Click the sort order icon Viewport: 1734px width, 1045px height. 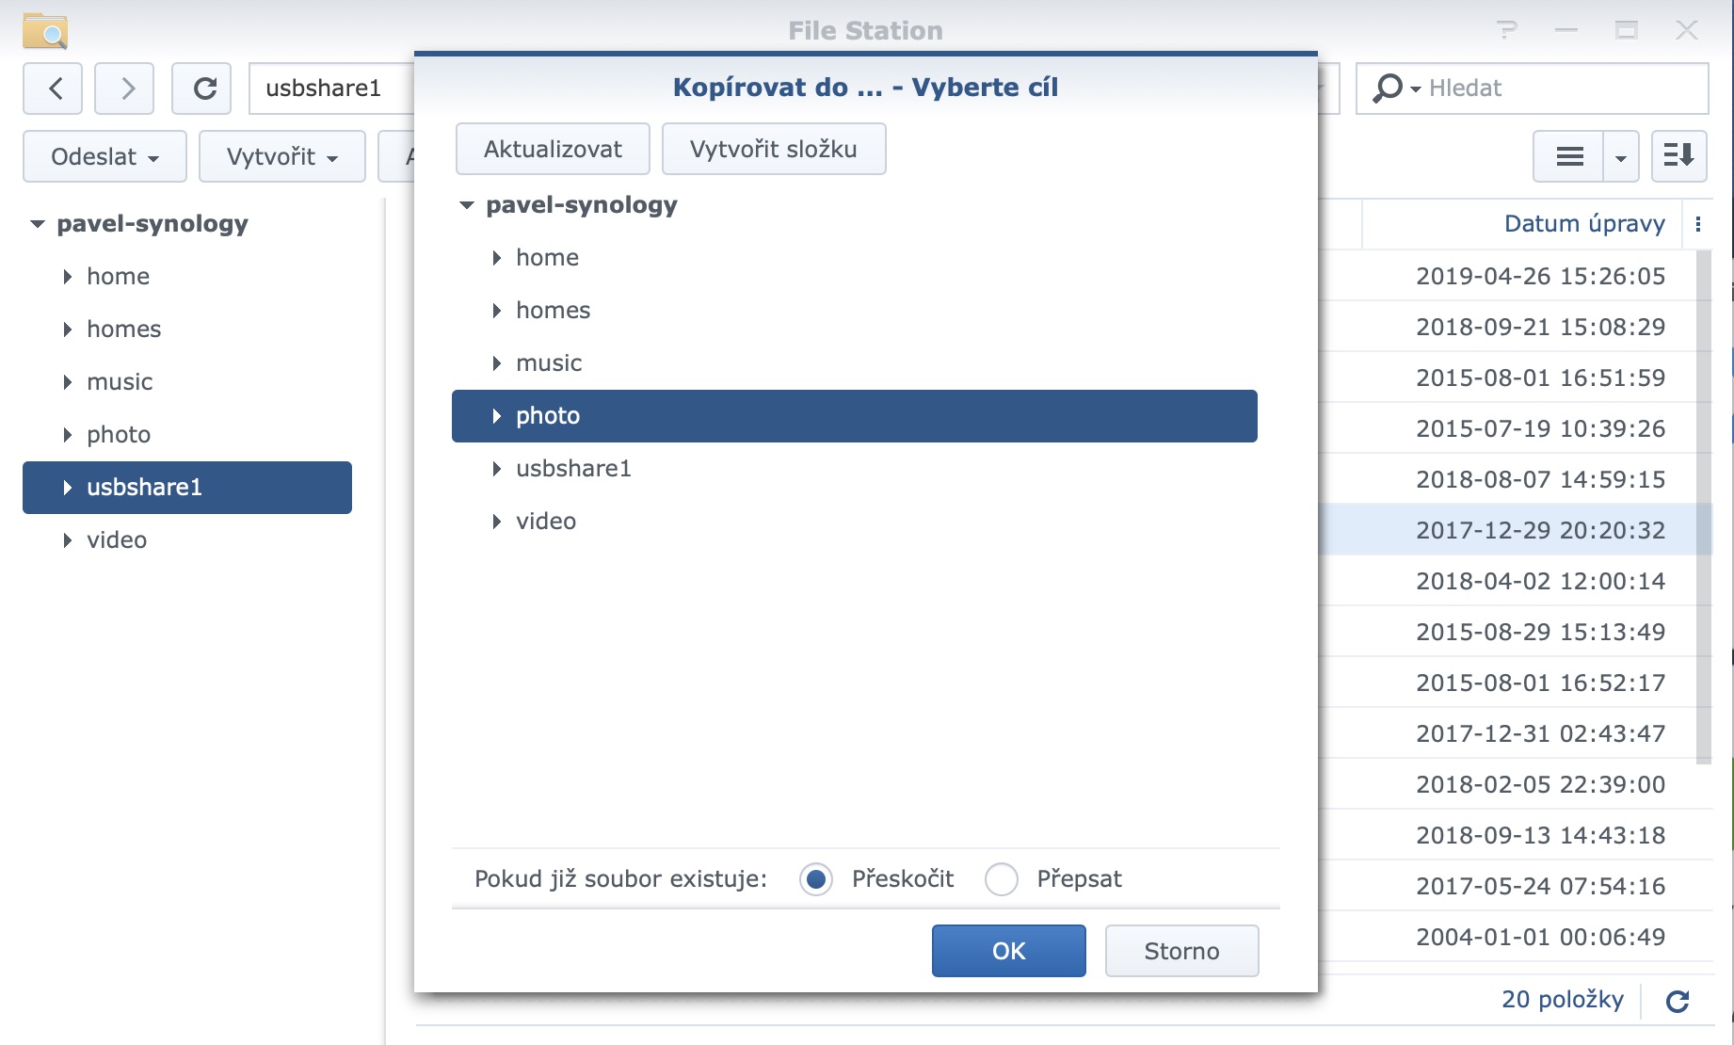tap(1678, 156)
